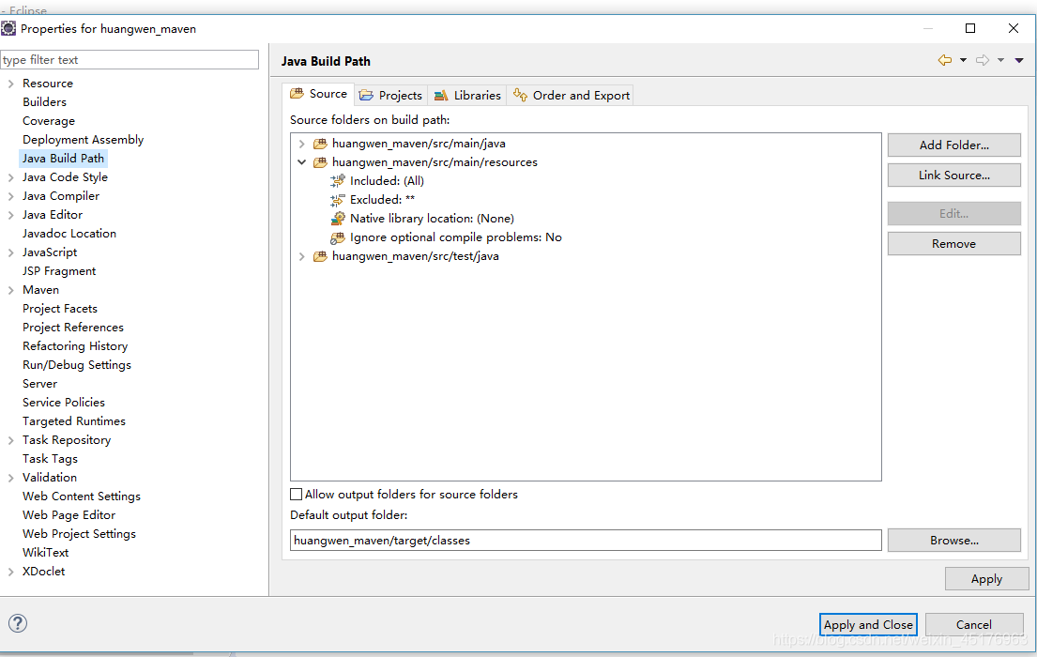Select JSP Fragment

point(59,271)
